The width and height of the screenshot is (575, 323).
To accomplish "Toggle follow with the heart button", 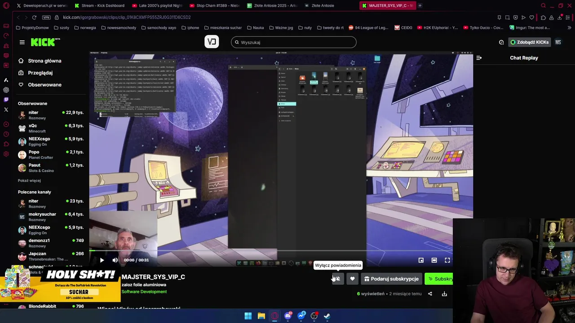I will tap(352, 279).
